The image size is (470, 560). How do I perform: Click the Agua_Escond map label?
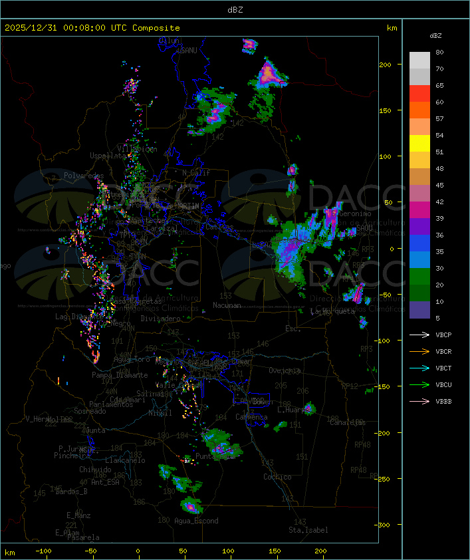pos(196,521)
